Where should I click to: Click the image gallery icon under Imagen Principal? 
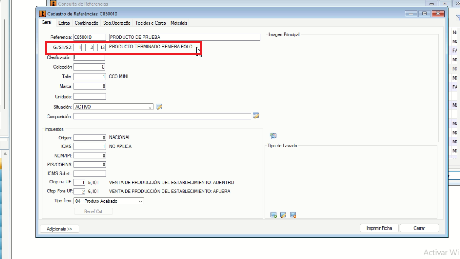[x=273, y=135]
